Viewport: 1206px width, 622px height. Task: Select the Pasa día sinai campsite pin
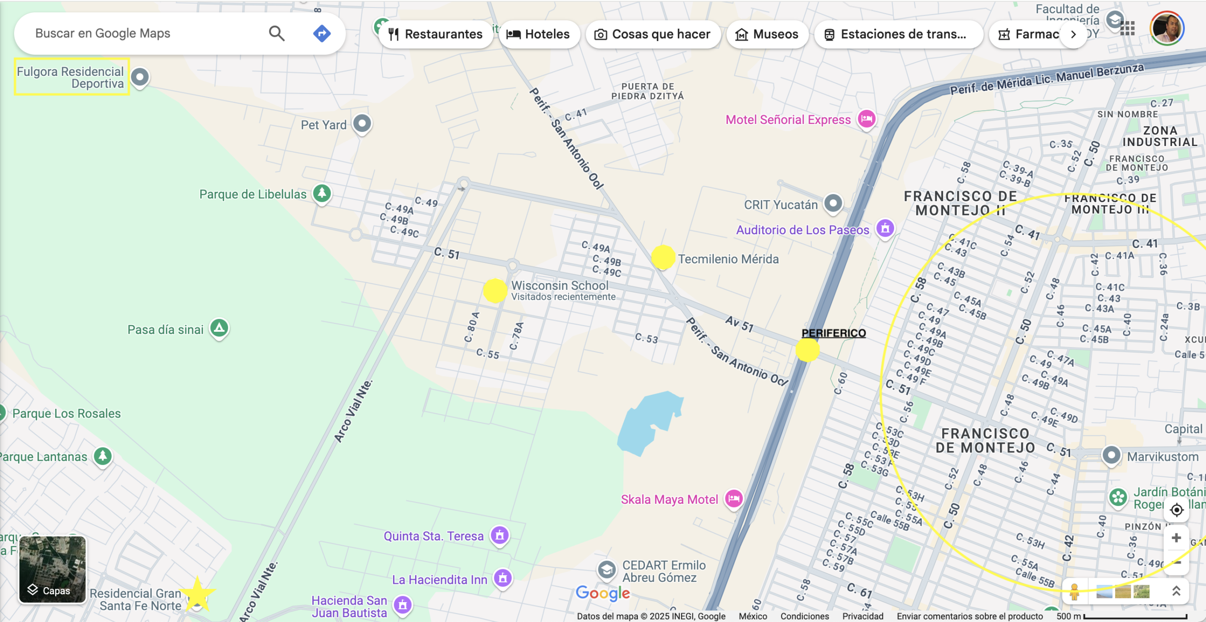coord(219,328)
